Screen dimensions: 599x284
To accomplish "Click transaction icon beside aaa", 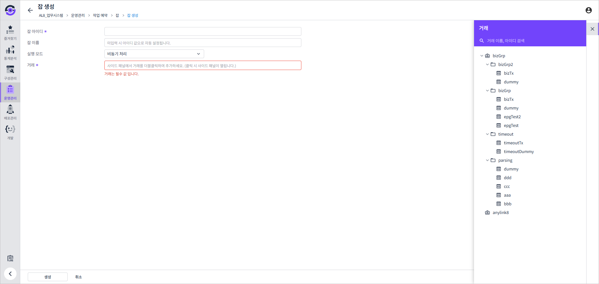I will (x=499, y=195).
